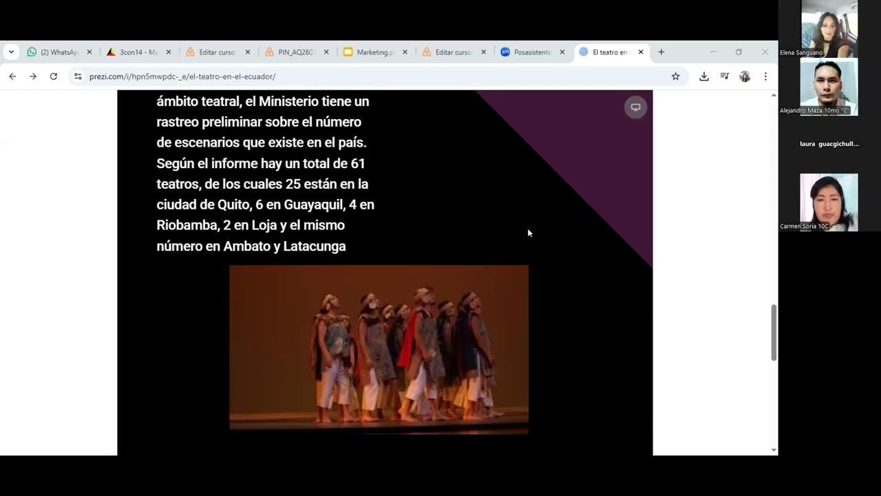This screenshot has height=496, width=881.
Task: Select Carmen Soria's video thumbnail
Action: (x=829, y=202)
